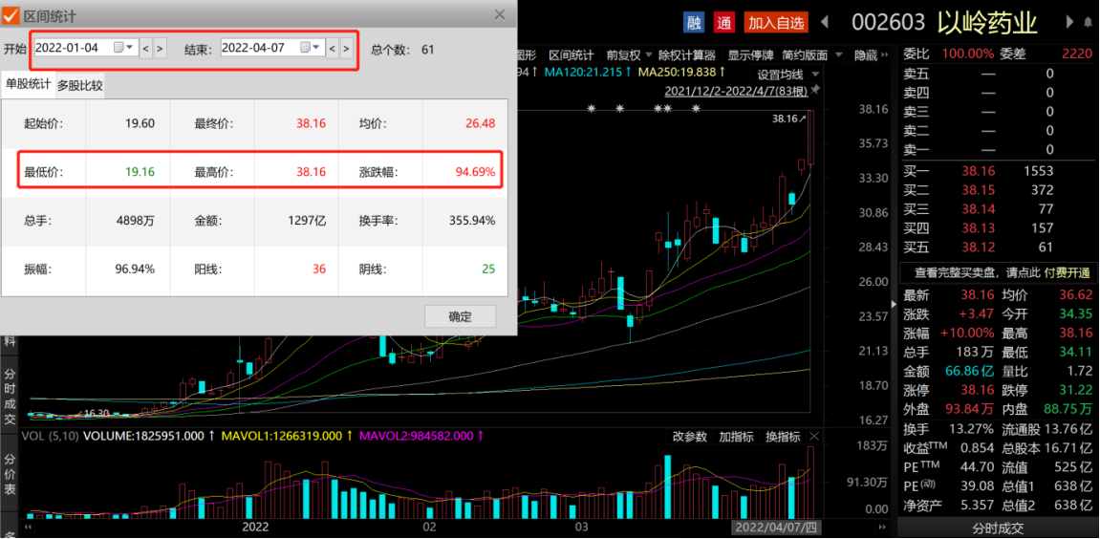Step start date back one day
Image resolution: width=1100 pixels, height=539 pixels.
click(x=145, y=49)
